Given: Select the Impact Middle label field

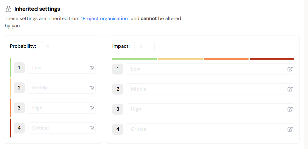Looking at the screenshot, I should point(210,89).
